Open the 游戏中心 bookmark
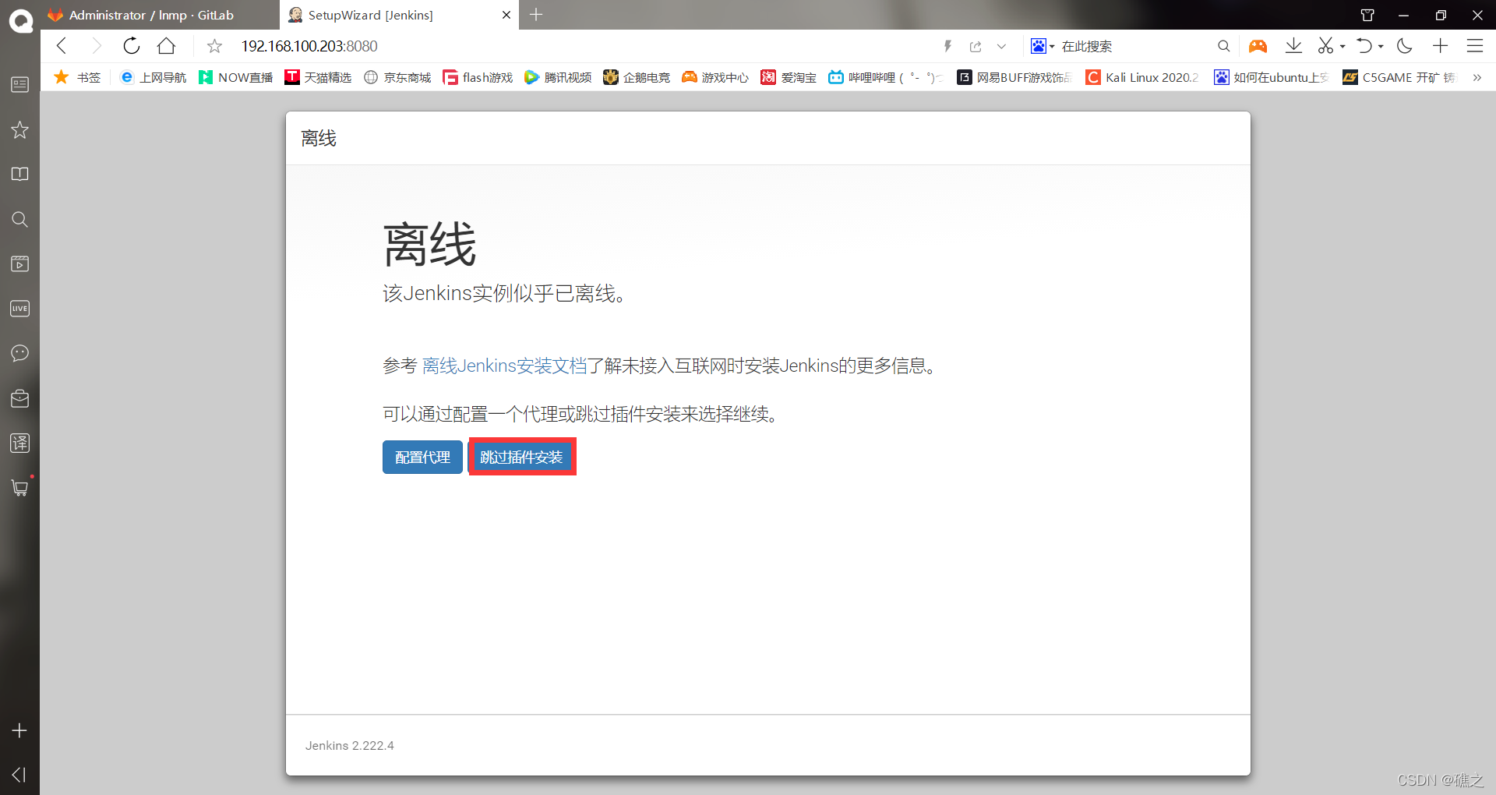 (715, 77)
